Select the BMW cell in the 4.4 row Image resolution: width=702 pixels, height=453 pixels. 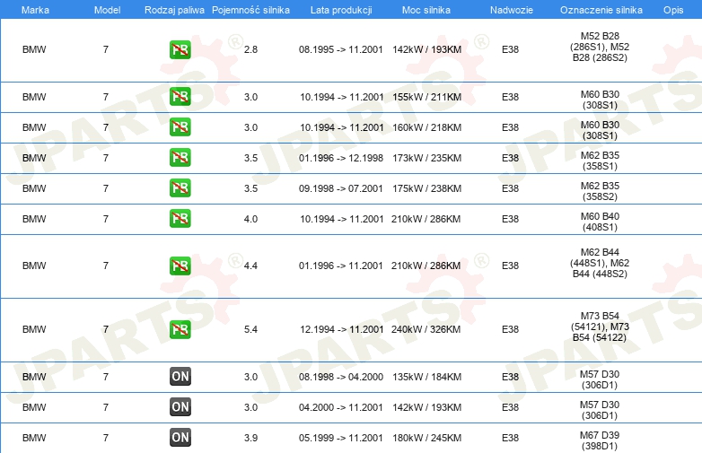(x=34, y=266)
